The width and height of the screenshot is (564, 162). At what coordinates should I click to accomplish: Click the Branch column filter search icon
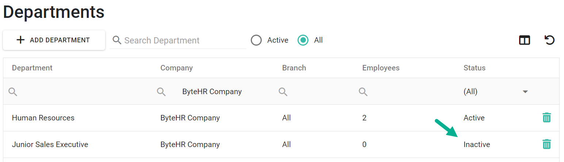(x=283, y=92)
